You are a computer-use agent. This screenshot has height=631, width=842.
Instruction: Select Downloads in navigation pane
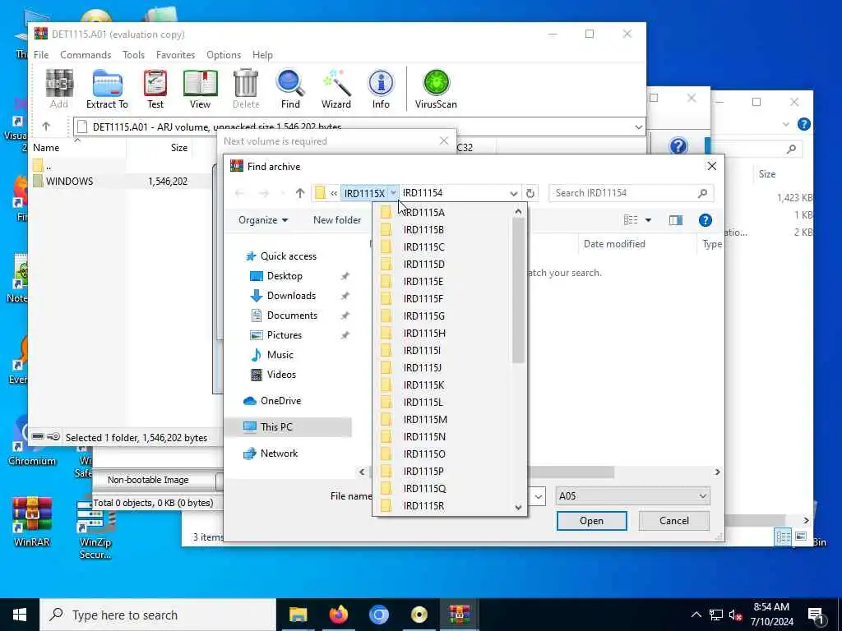291,296
